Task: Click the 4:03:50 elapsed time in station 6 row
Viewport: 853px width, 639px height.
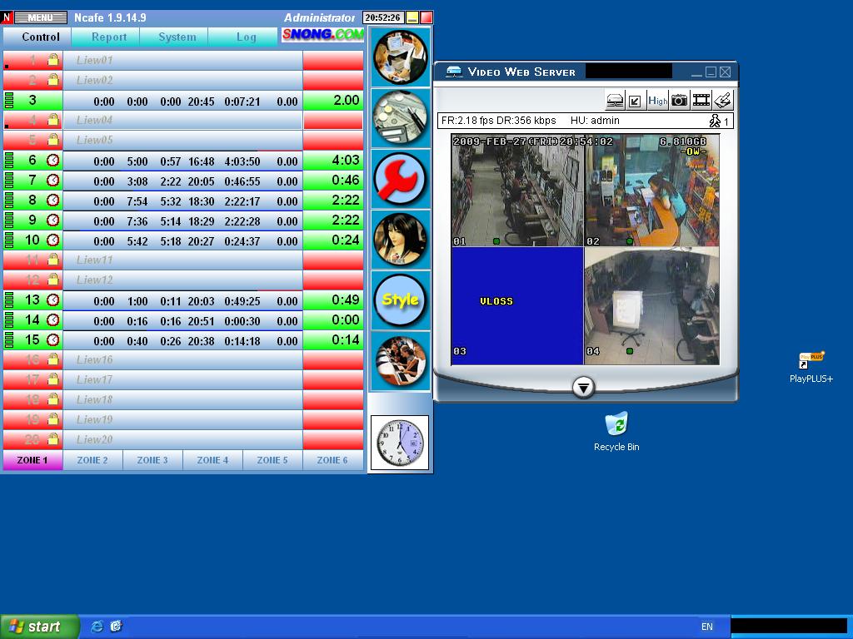Action: [x=242, y=161]
